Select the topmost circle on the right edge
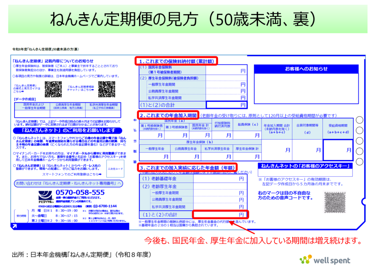The height and width of the screenshot is (266, 374). coord(359,120)
